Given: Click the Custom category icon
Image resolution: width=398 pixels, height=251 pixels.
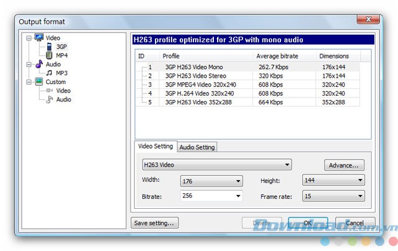Looking at the screenshot, I should [39, 81].
